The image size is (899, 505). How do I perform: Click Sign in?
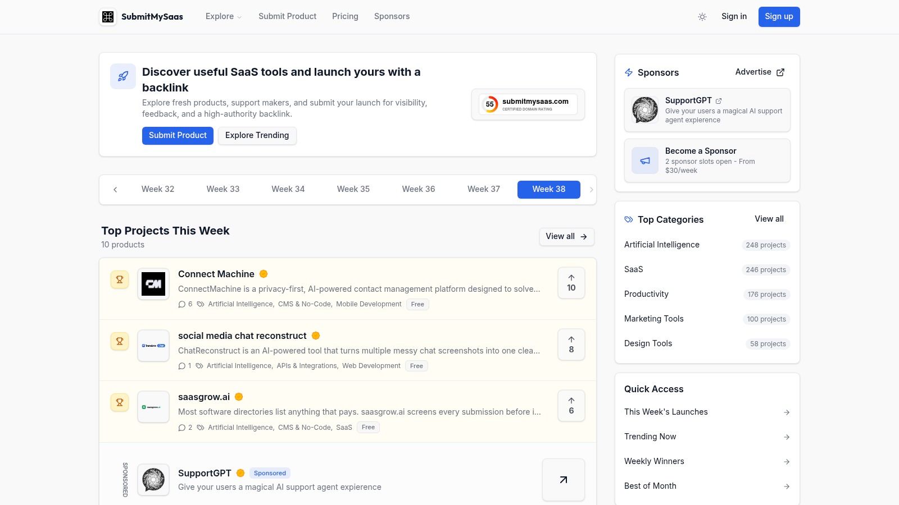[734, 16]
